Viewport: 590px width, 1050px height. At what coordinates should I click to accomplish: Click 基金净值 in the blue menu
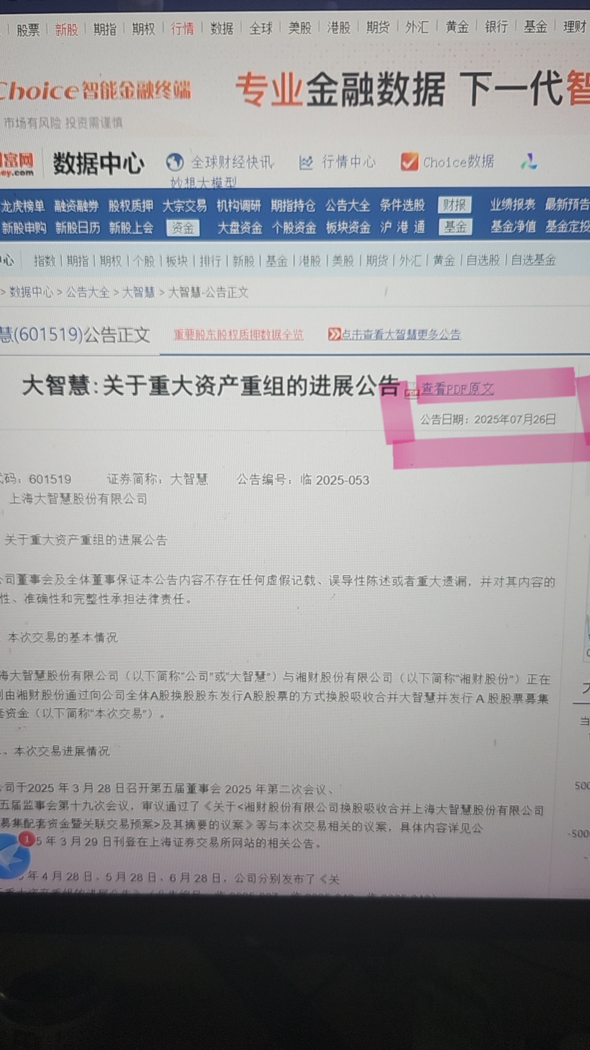point(513,226)
